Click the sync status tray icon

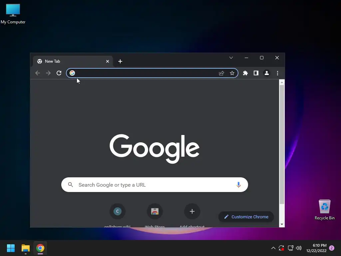[281, 248]
